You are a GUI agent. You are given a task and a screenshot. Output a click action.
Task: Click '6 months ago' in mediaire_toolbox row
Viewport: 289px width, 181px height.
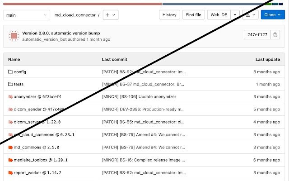click(266, 160)
